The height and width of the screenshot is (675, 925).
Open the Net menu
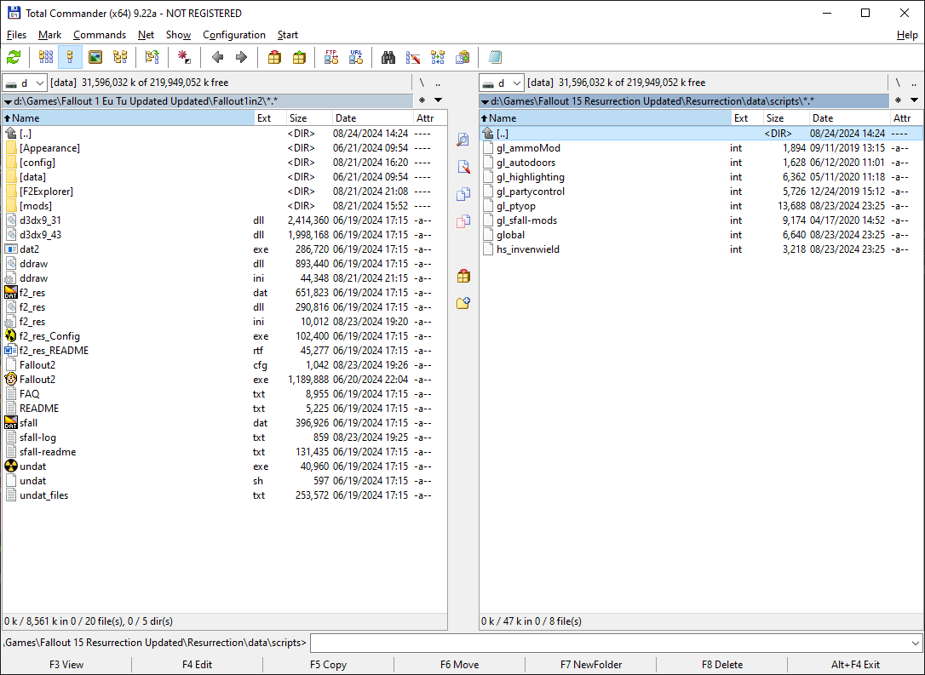pos(146,35)
